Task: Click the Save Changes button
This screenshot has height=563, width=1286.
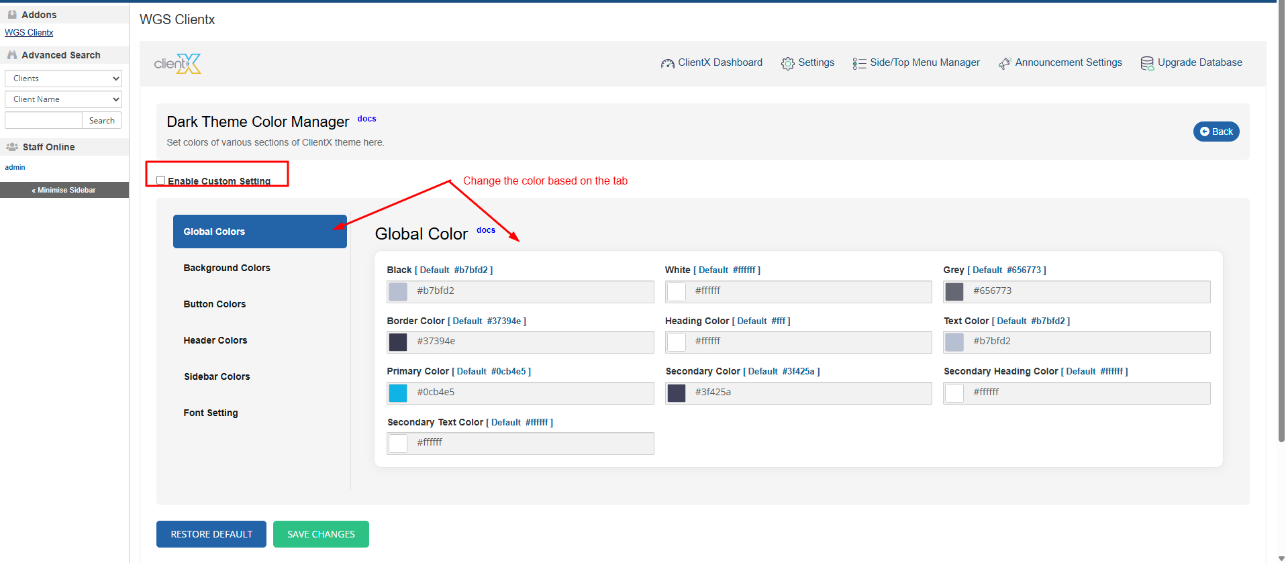Action: tap(321, 534)
